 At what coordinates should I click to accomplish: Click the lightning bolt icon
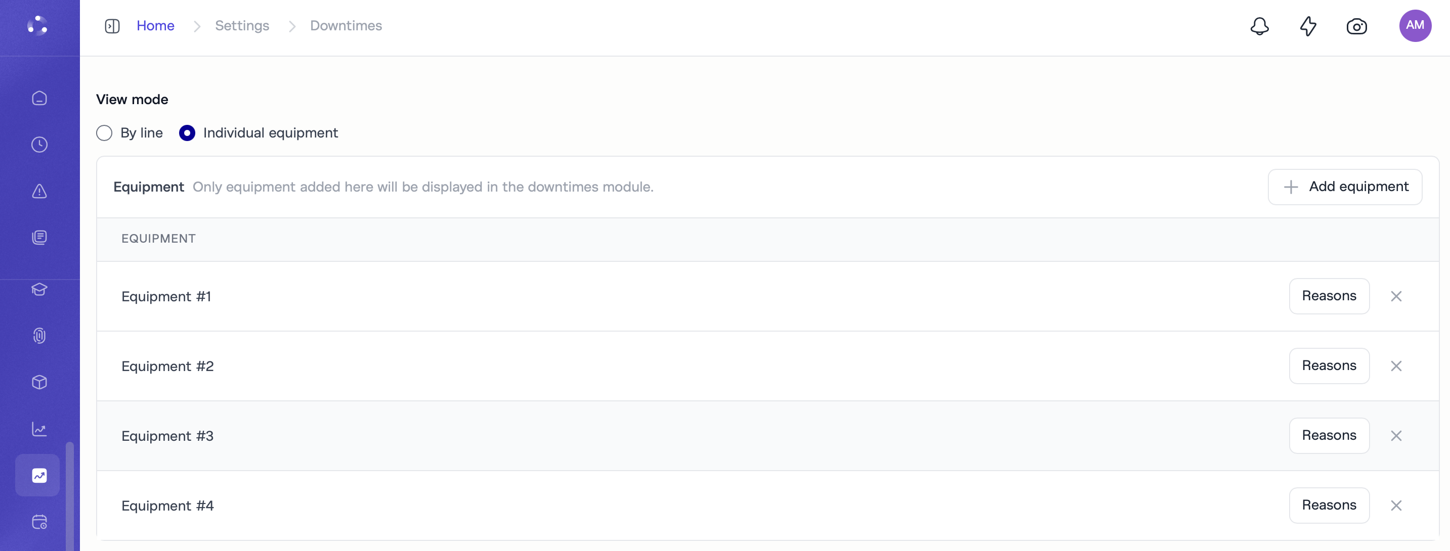coord(1308,26)
